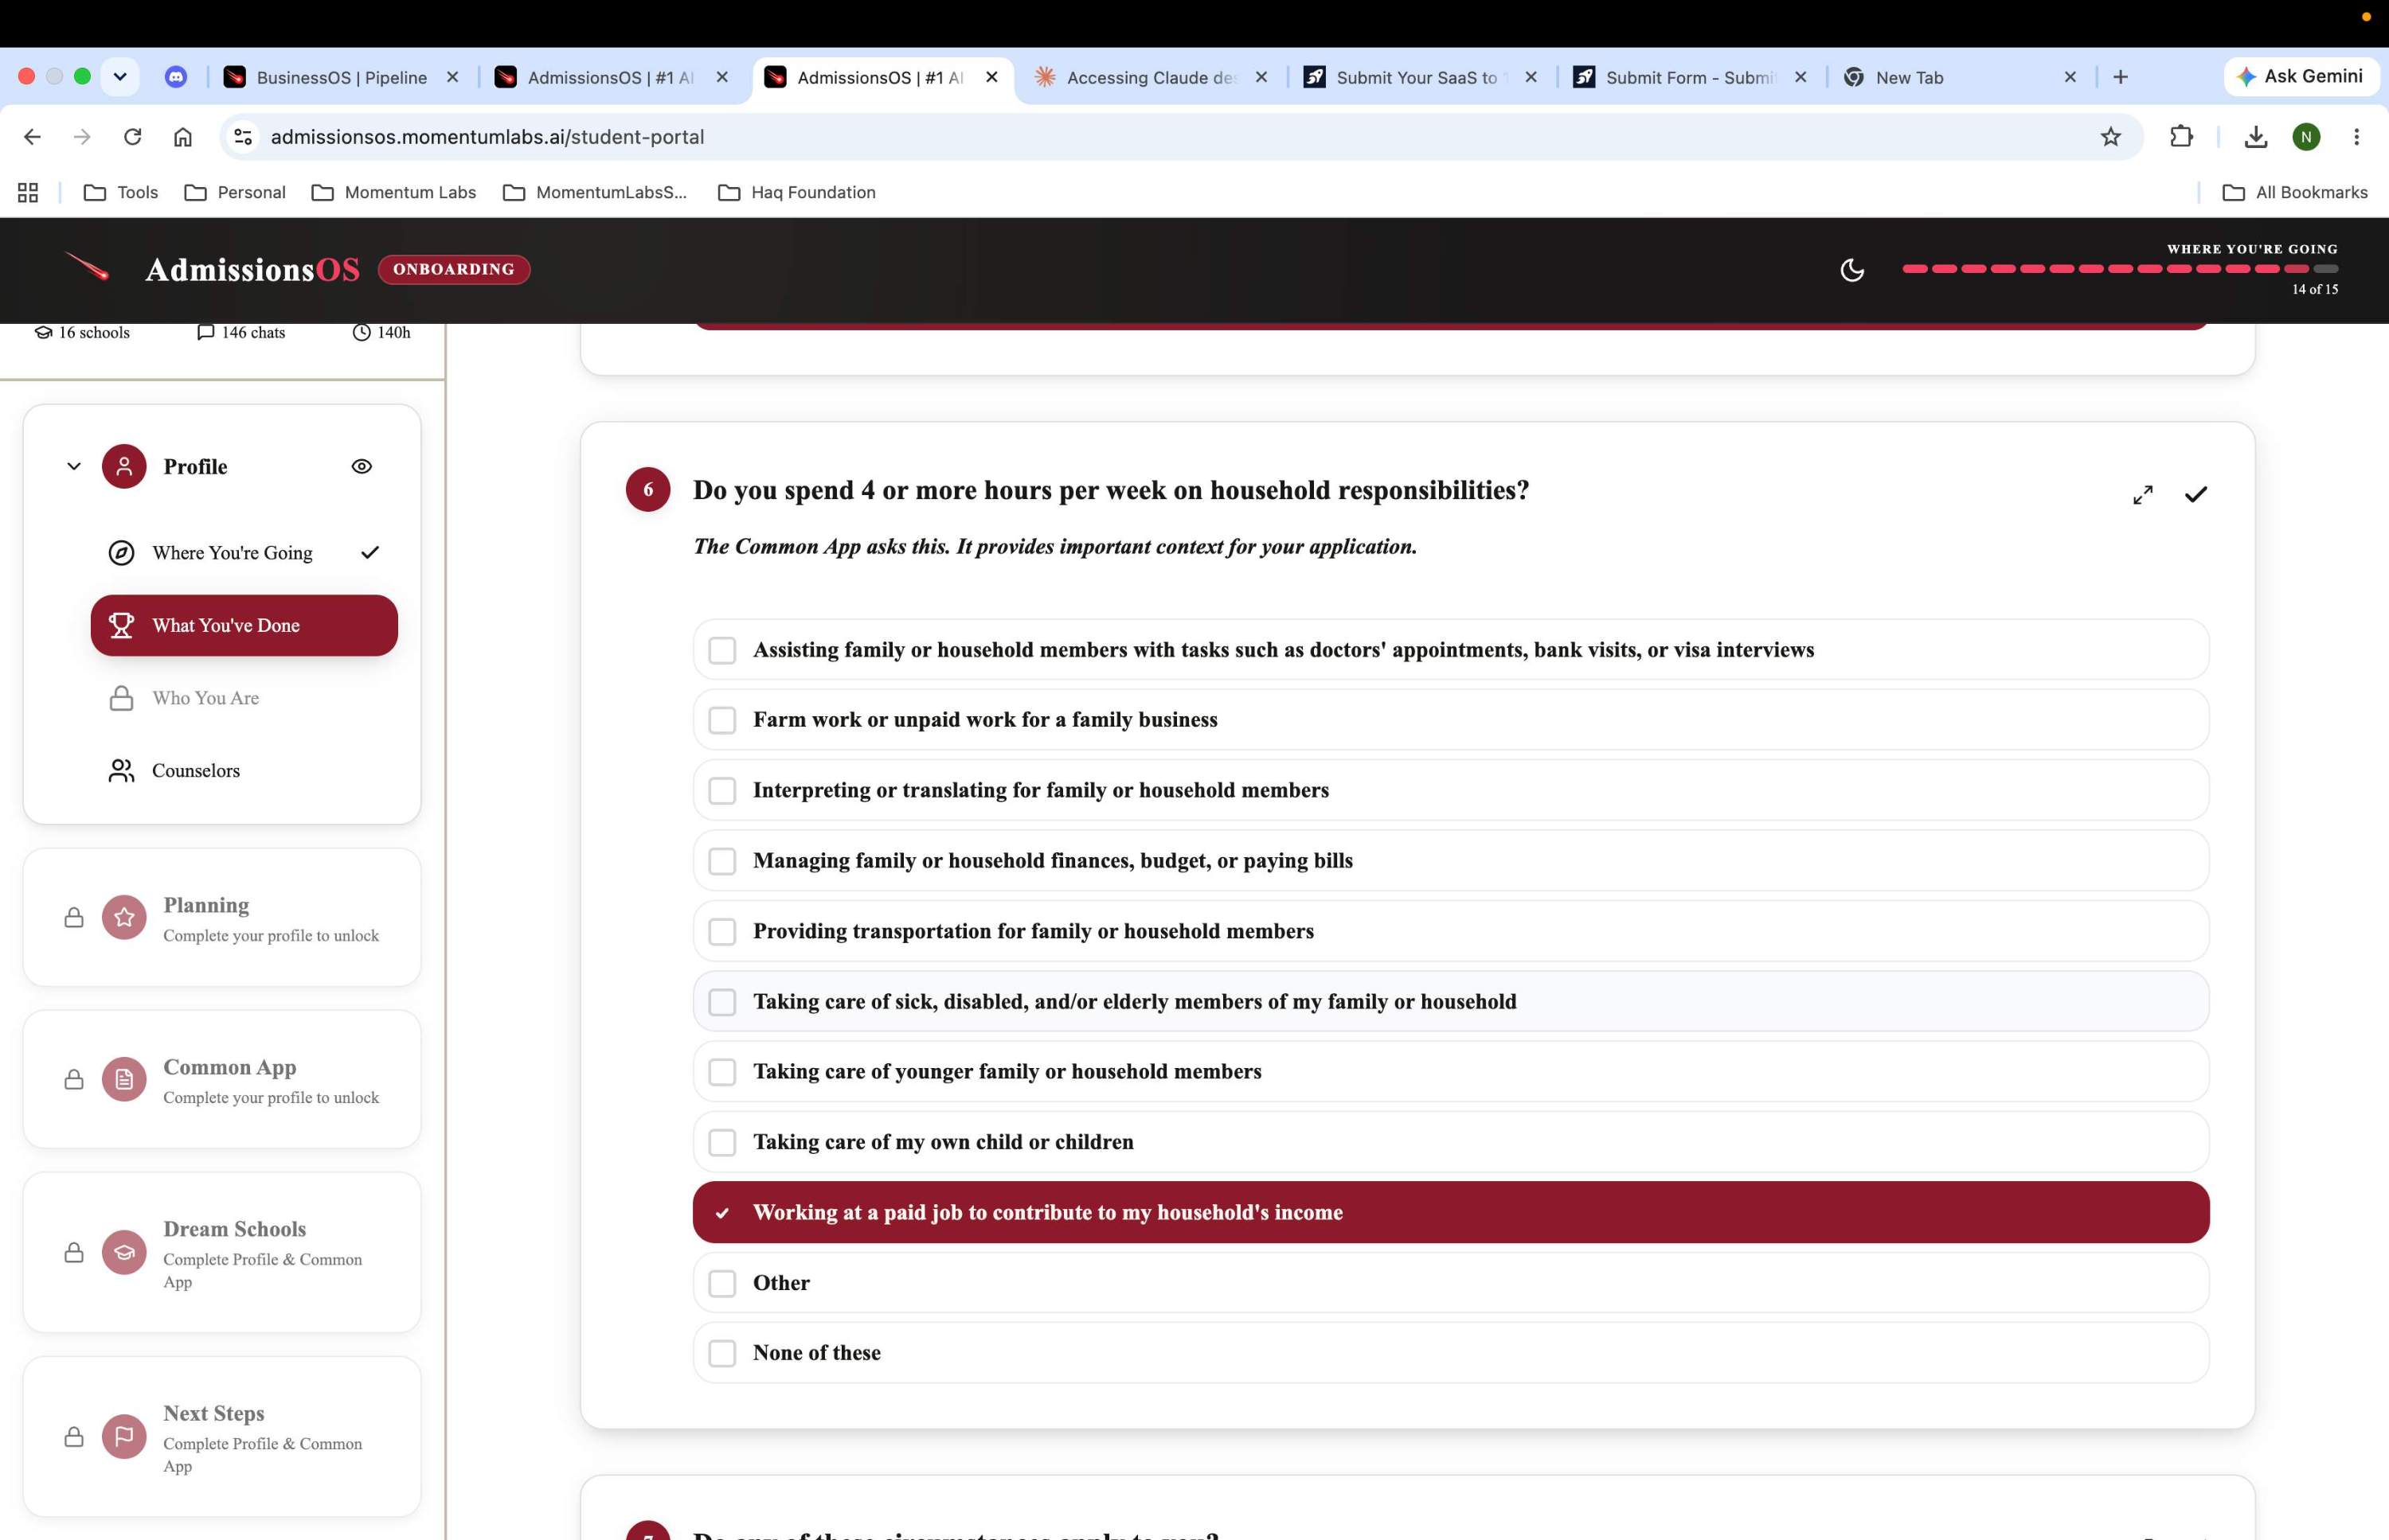This screenshot has height=1540, width=2389.
Task: Click the AdmissionsOS comet logo
Action: click(87, 267)
